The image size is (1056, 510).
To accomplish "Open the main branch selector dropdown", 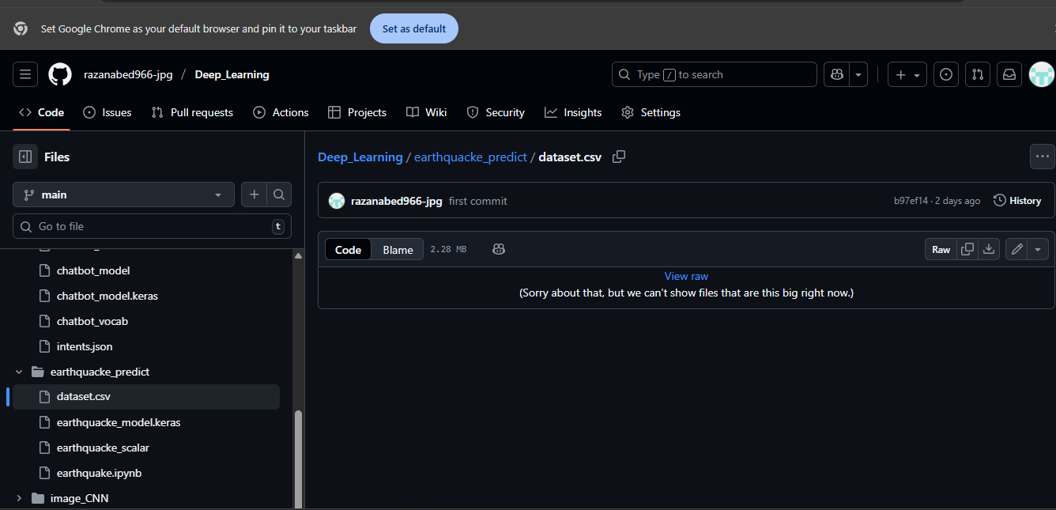I will [x=123, y=195].
